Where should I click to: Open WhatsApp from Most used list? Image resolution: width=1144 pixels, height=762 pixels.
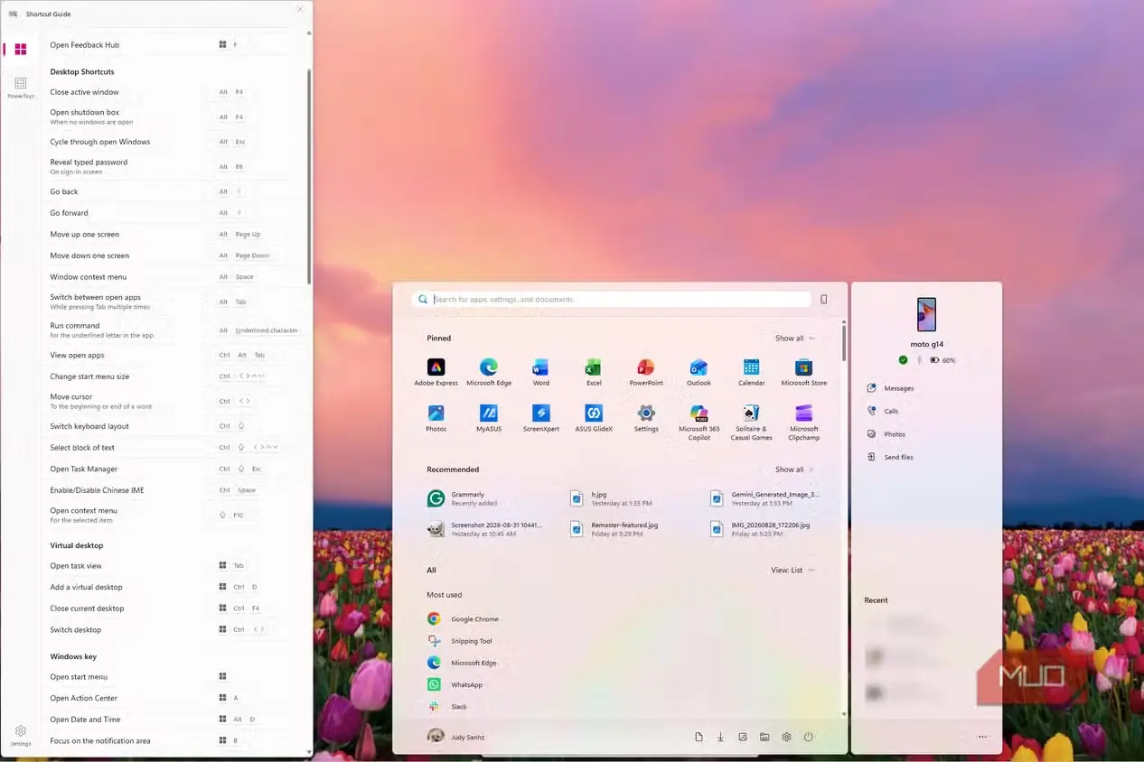tap(455, 684)
